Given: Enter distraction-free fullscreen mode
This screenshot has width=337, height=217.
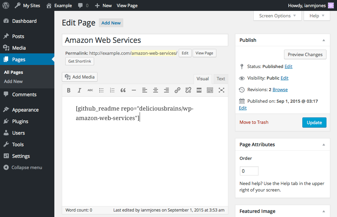Looking at the screenshot, I should pos(221,90).
